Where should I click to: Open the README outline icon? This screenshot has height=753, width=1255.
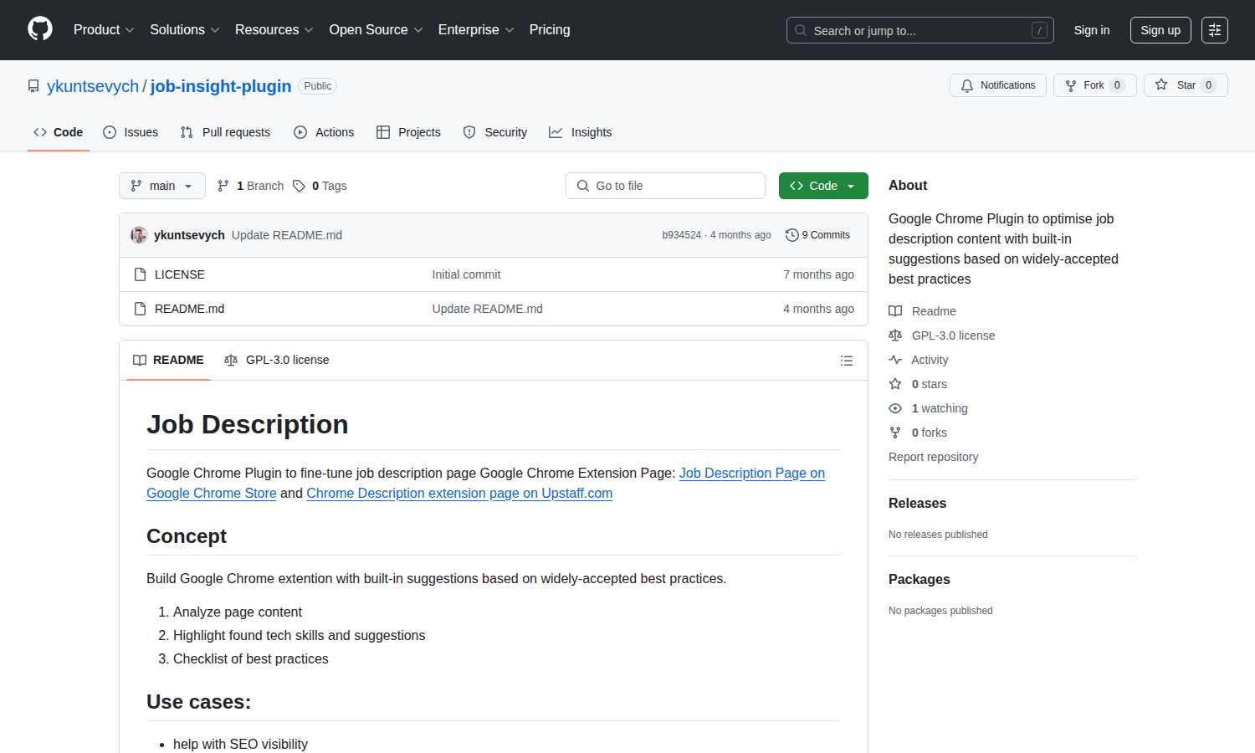(x=847, y=361)
